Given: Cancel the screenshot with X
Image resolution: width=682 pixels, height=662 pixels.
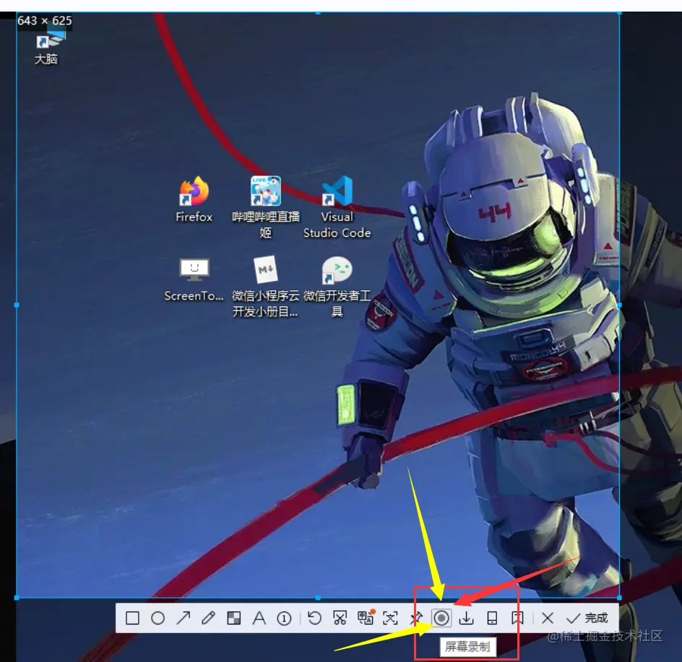Looking at the screenshot, I should click(548, 618).
